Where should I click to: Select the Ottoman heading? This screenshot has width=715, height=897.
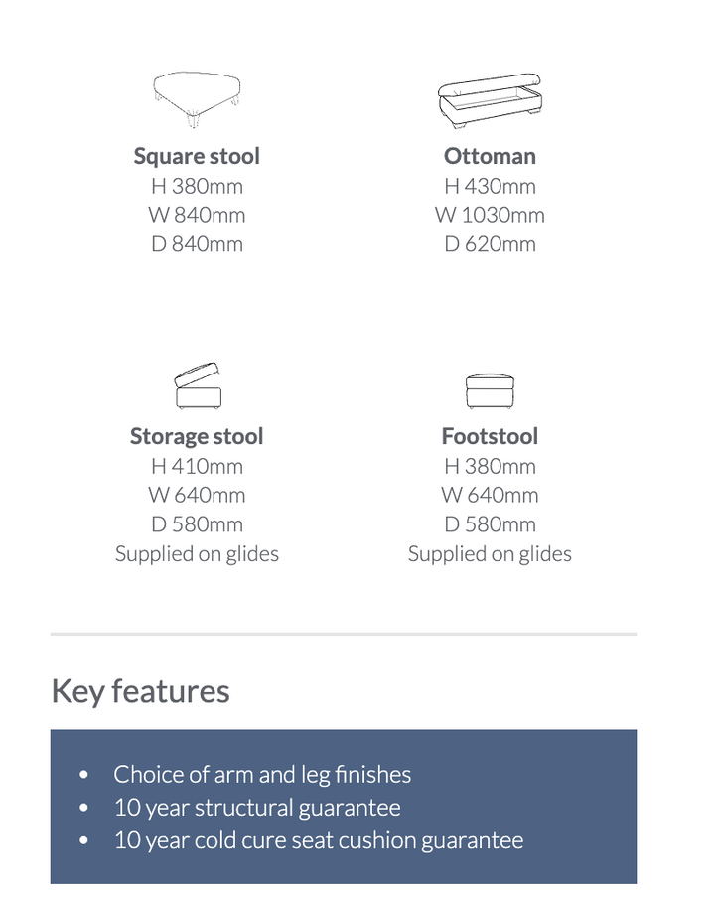(490, 156)
